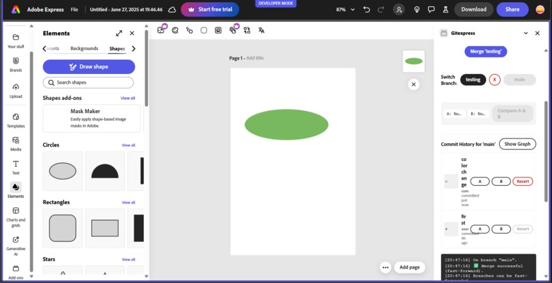Switch to the testing branch
Image resolution: width=552 pixels, height=283 pixels.
[x=473, y=79]
